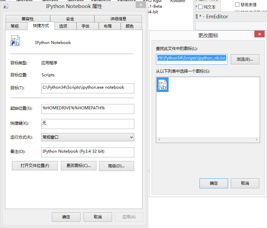Click the 快捷键(K) input field
267x228 pixels.
88,124
